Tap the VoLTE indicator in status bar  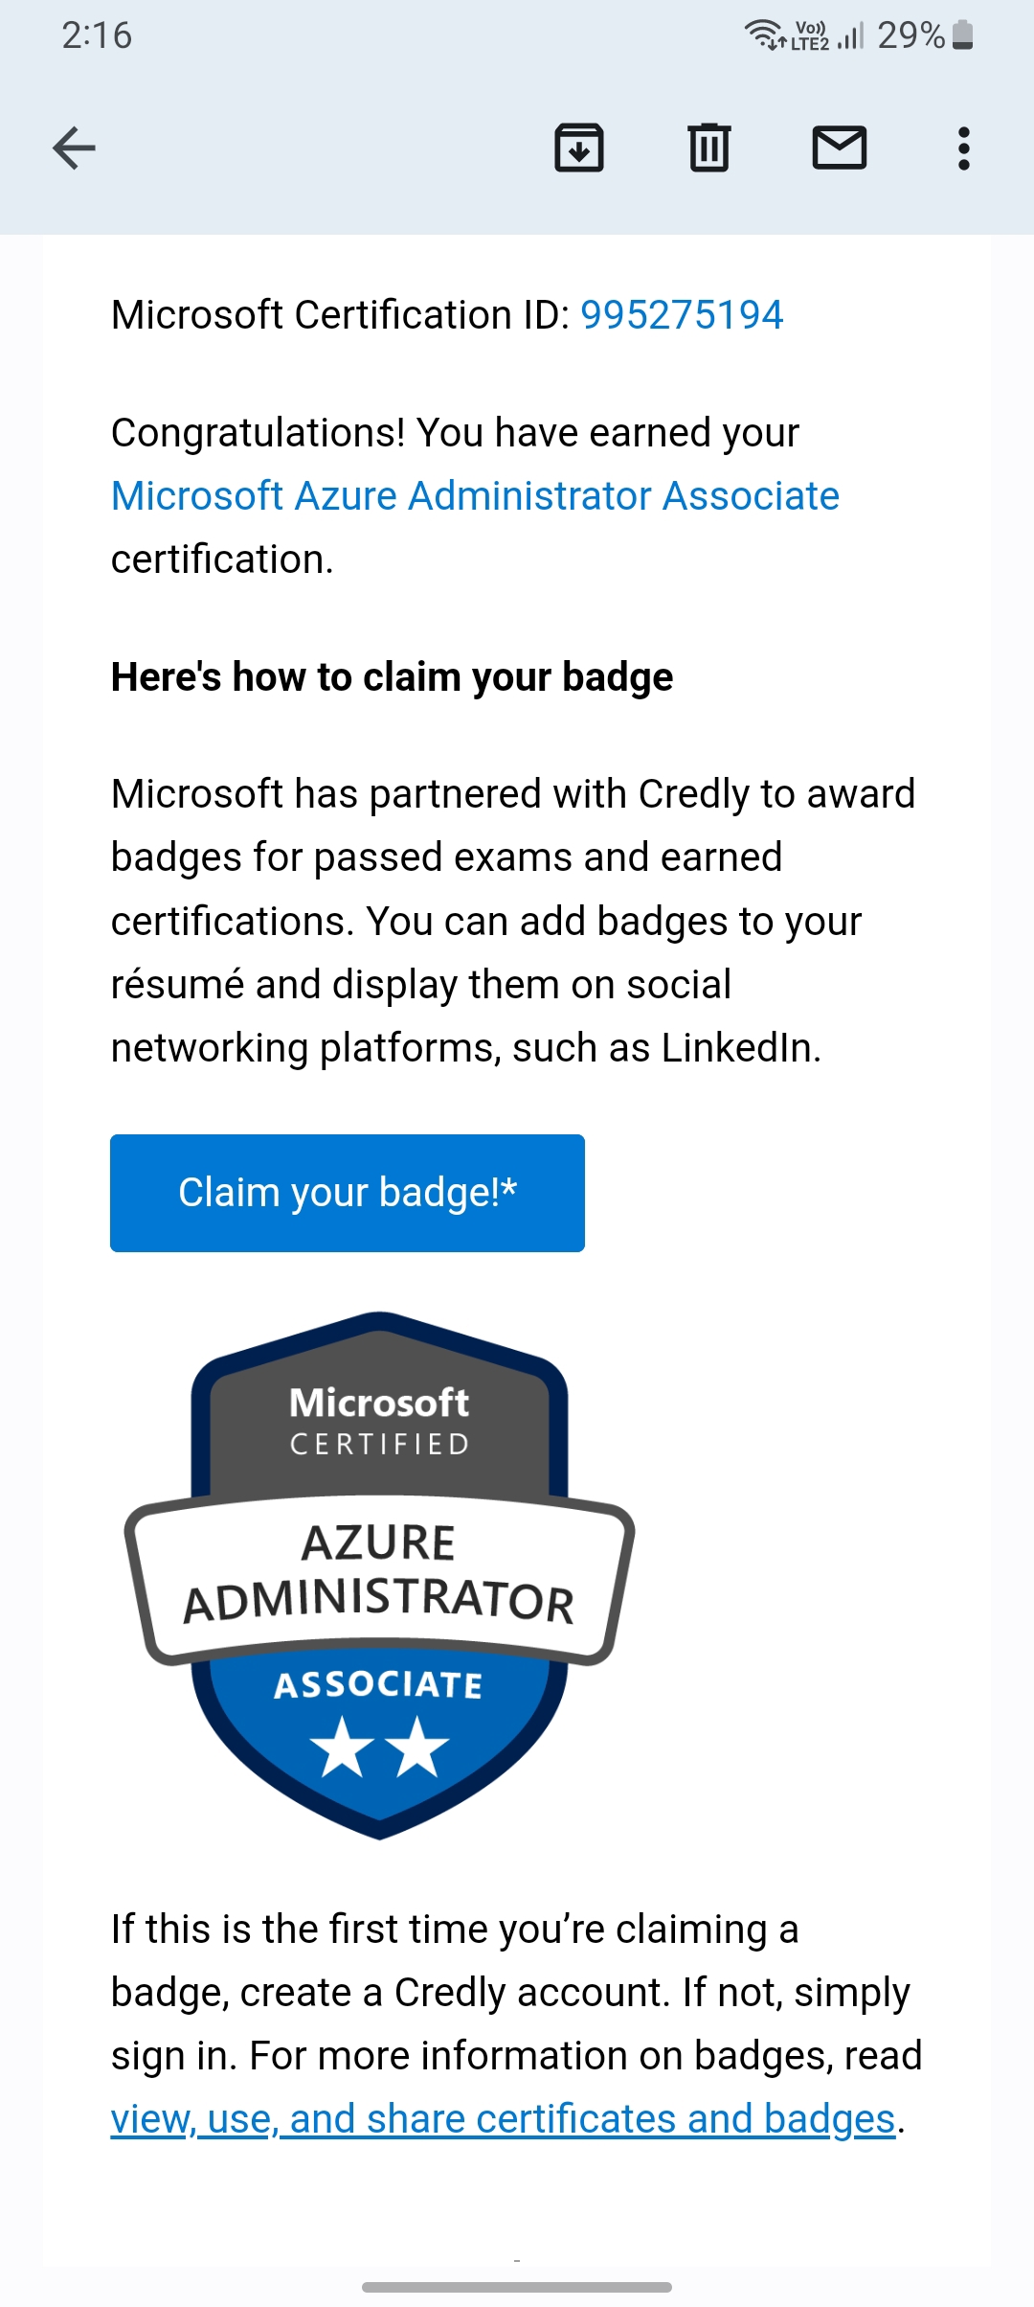pos(807,35)
